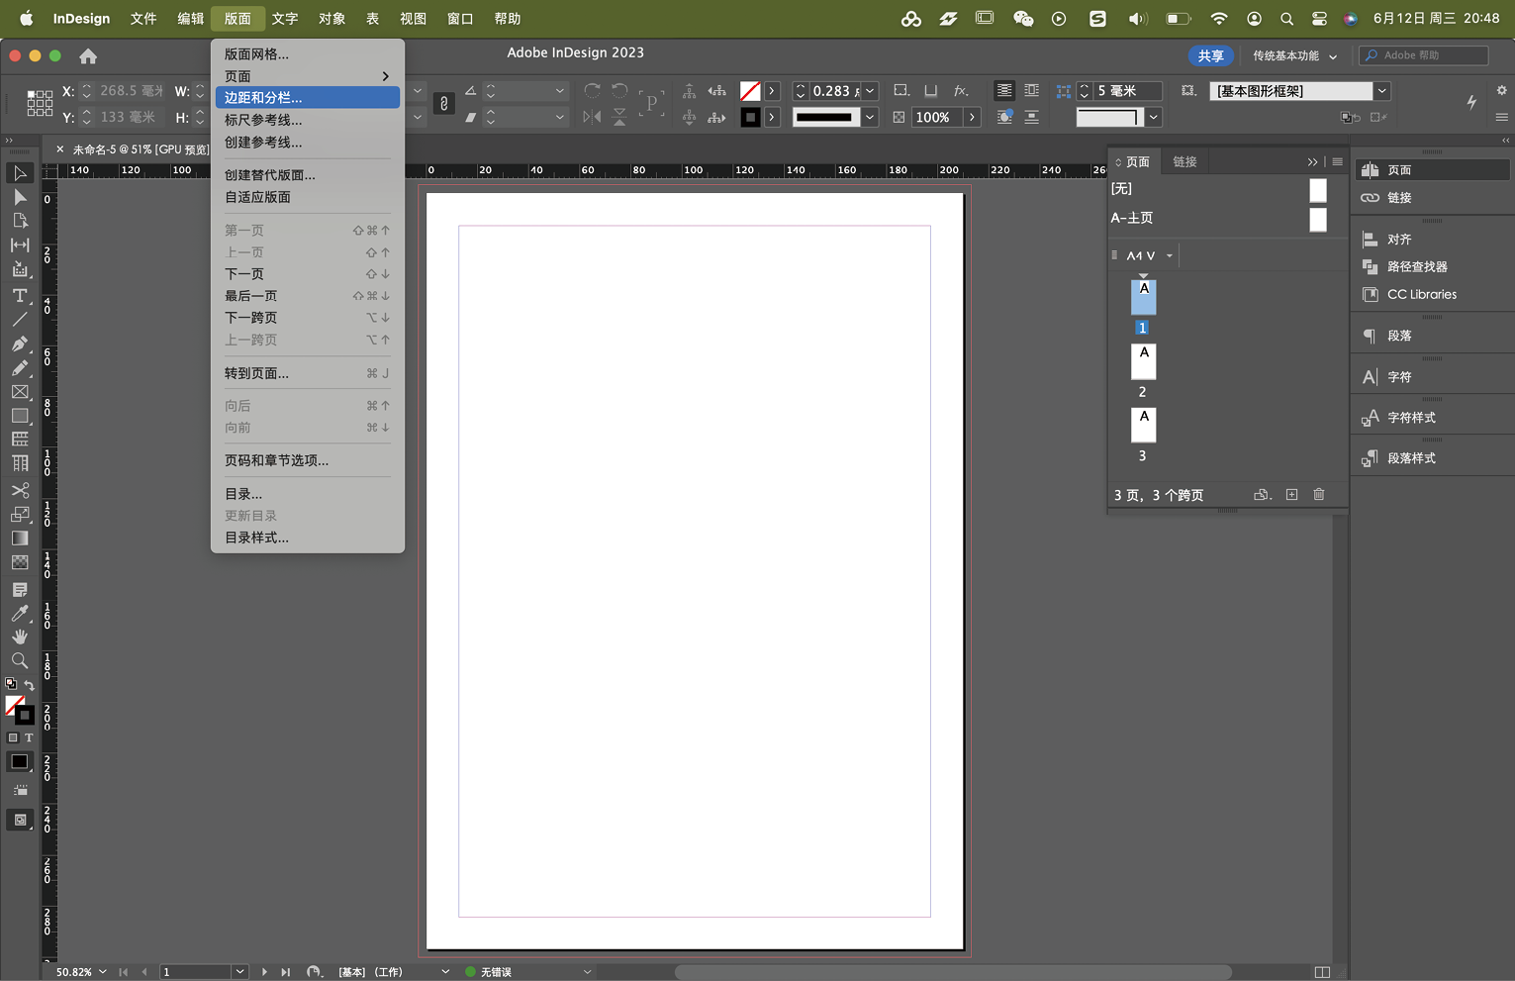Viewport: 1515px width, 981px height.
Task: Toggle constrain proportions link icon
Action: pyautogui.click(x=443, y=104)
